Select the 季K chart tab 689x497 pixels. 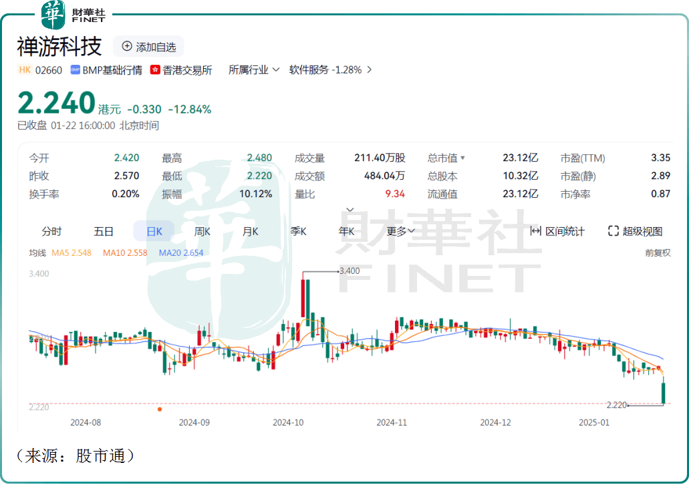coord(298,231)
